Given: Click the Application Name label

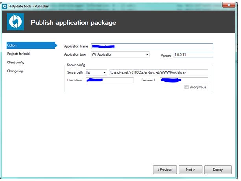Looking at the screenshot, I should pyautogui.click(x=76, y=46).
